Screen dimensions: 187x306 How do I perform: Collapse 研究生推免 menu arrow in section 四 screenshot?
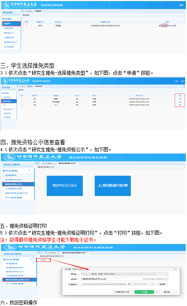click(x=29, y=170)
